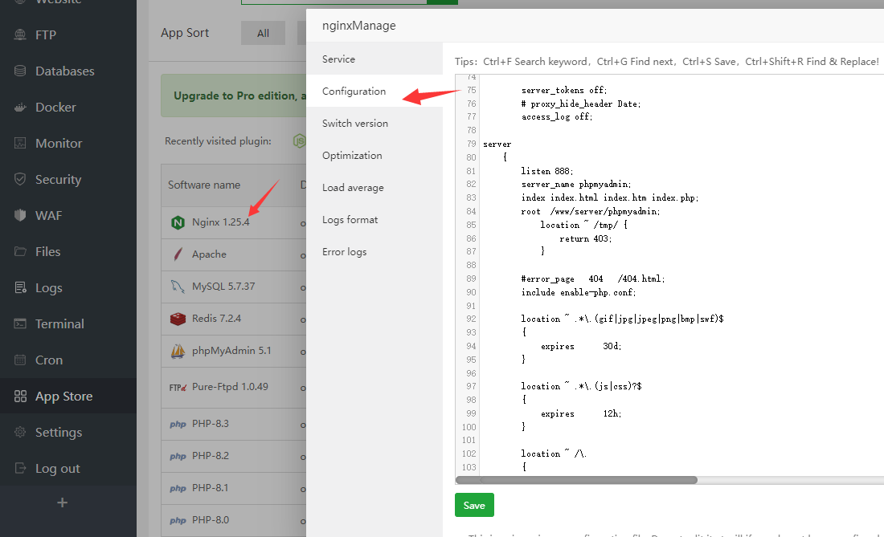Image resolution: width=884 pixels, height=537 pixels.
Task: Save the nginx configuration file
Action: point(474,505)
